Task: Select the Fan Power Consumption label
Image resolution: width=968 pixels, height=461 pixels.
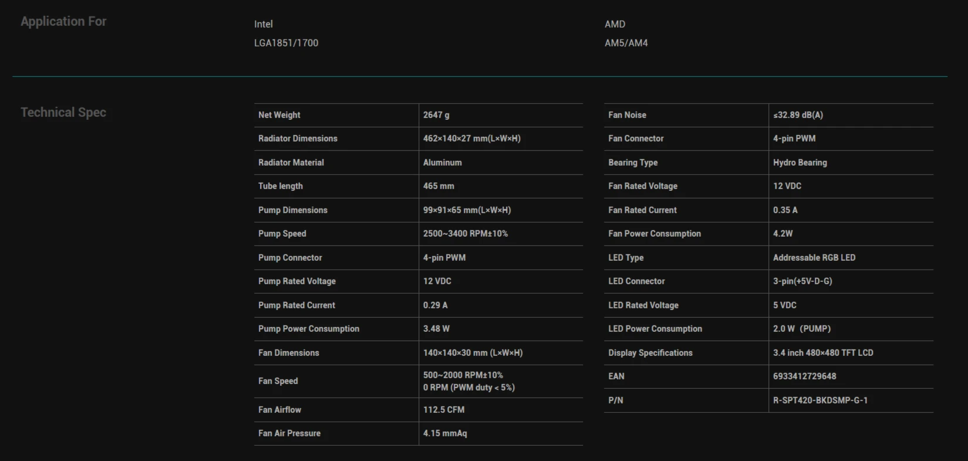Action: click(x=655, y=234)
